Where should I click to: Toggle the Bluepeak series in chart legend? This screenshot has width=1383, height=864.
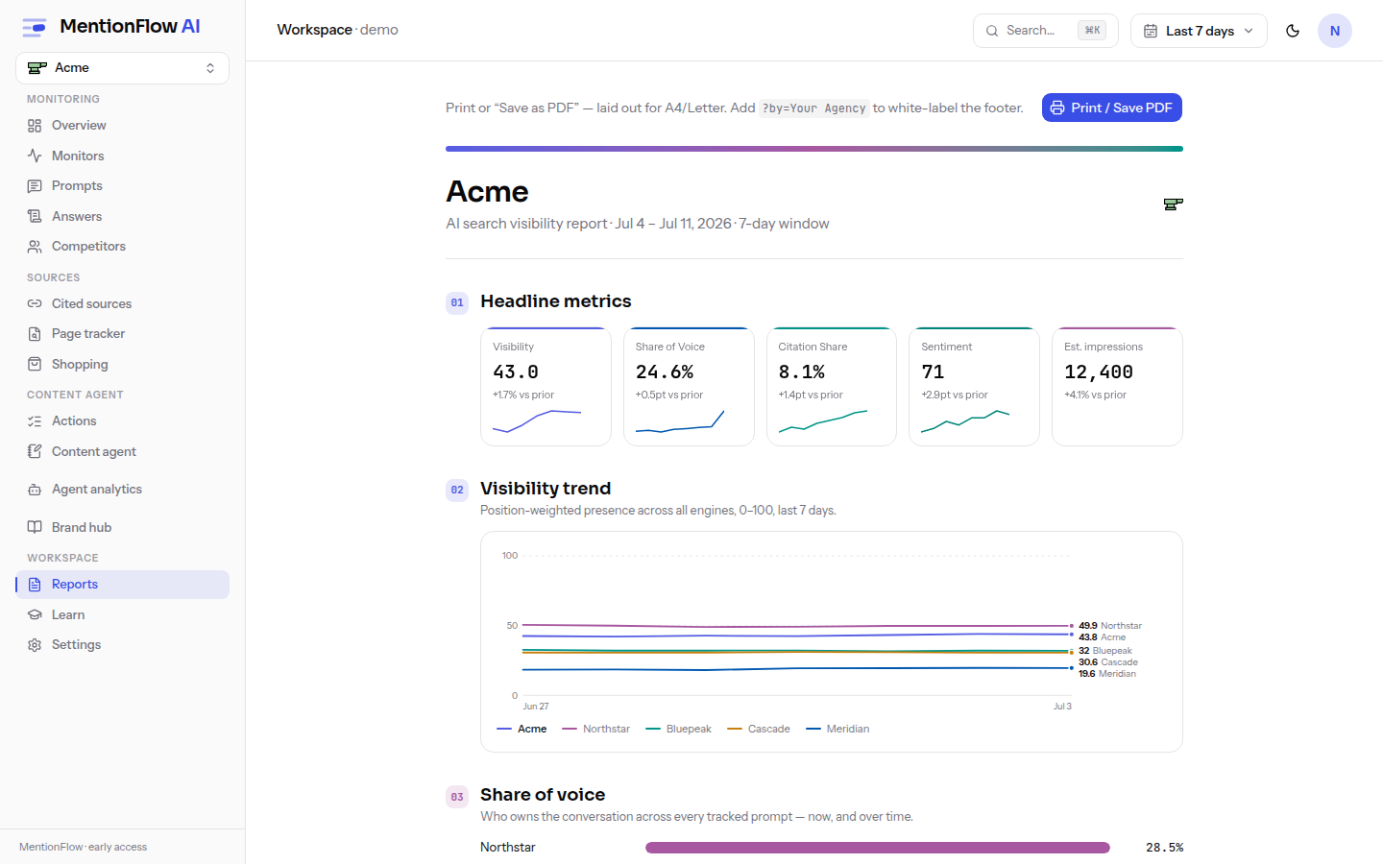click(678, 729)
